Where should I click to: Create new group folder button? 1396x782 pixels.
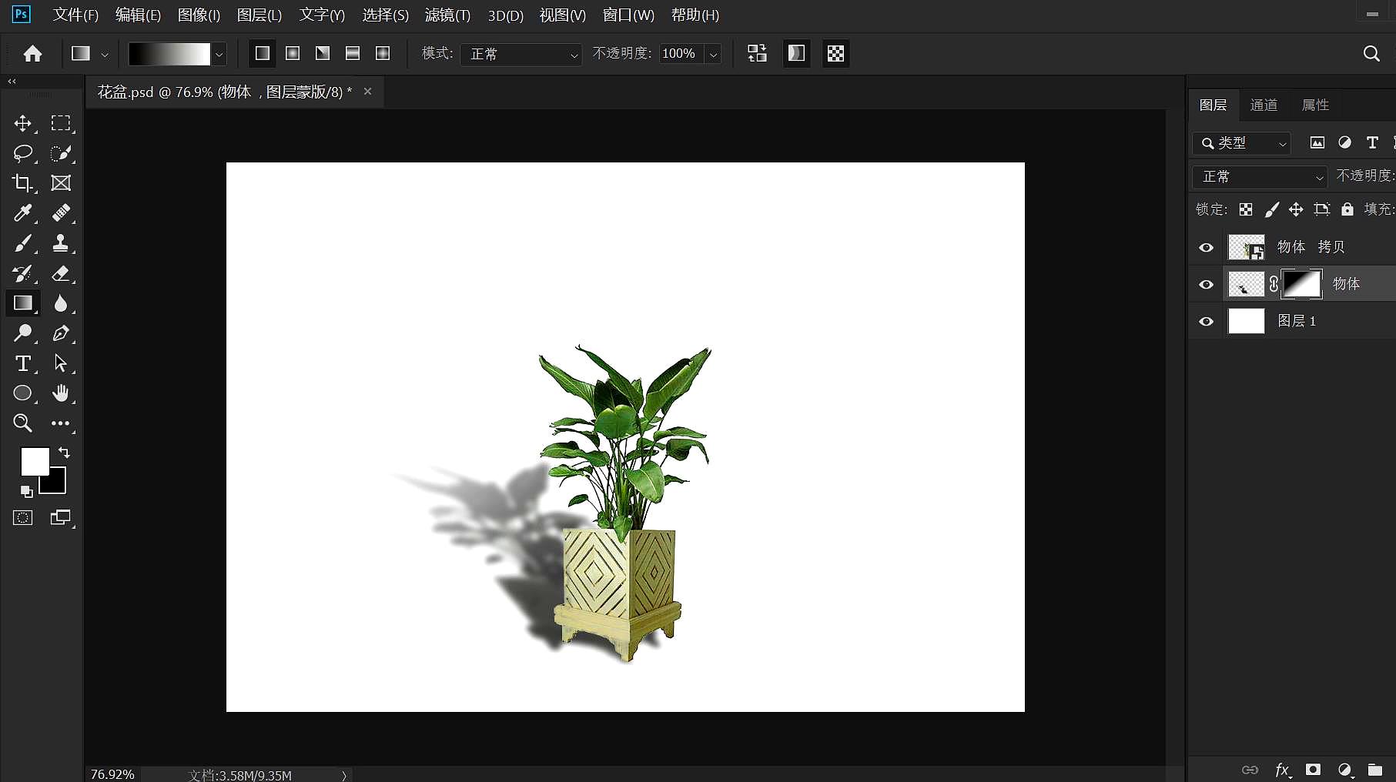tap(1375, 770)
